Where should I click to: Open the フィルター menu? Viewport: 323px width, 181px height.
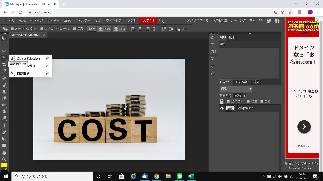tap(83, 20)
